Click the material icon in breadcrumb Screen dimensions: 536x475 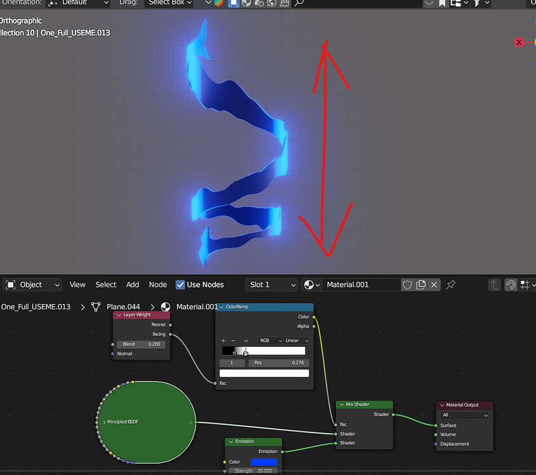pos(166,307)
